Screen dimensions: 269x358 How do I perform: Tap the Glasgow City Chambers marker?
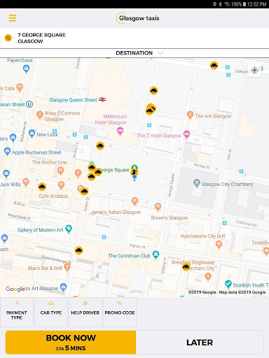pos(197,183)
